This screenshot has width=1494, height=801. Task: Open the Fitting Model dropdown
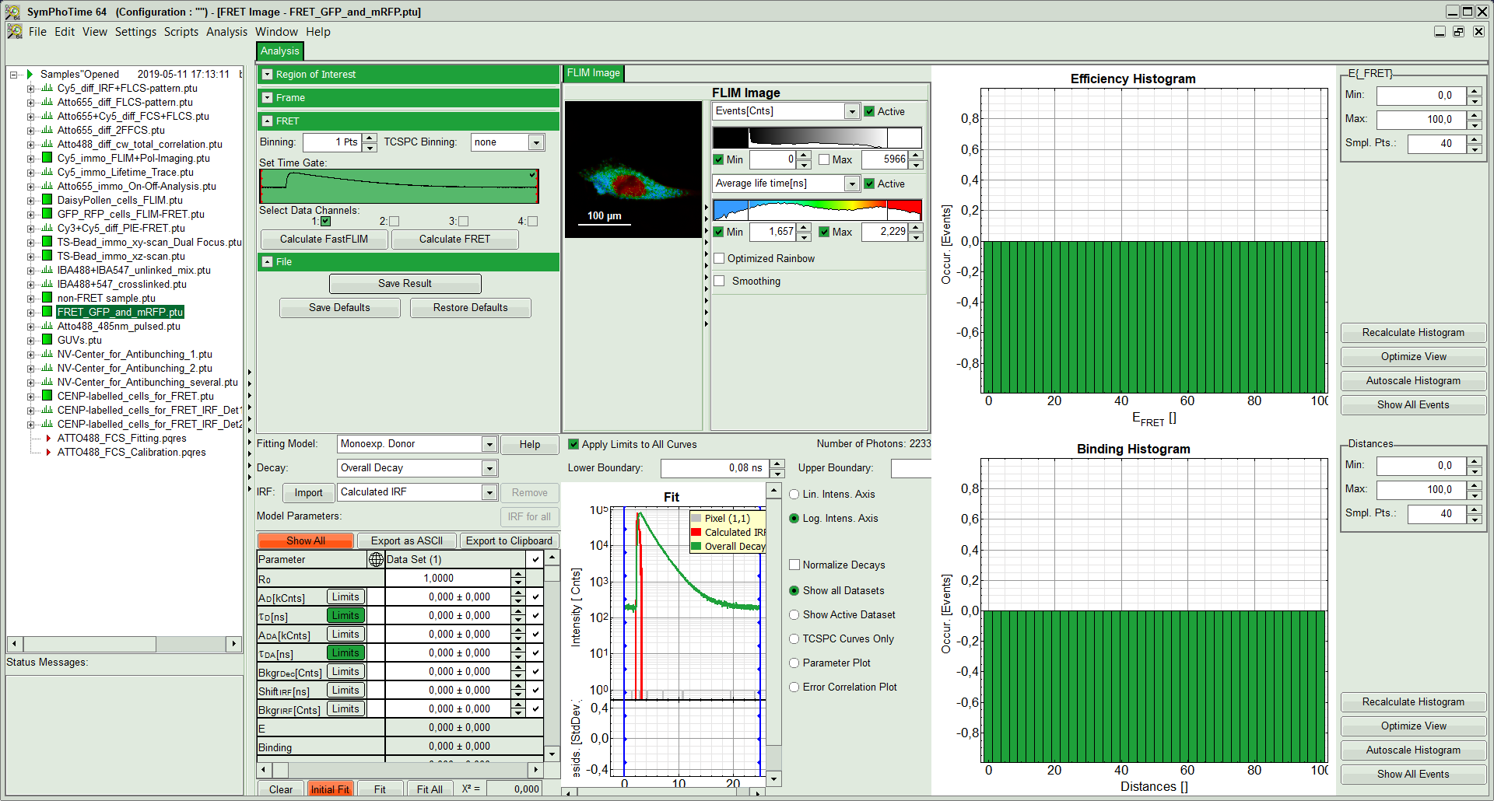point(489,445)
